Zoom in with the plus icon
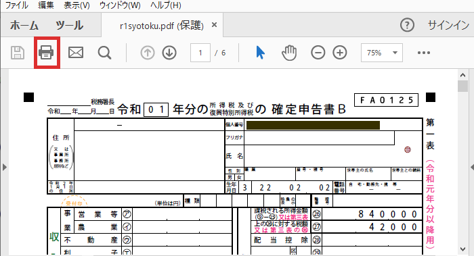This screenshot has height=256, width=474. coord(340,53)
